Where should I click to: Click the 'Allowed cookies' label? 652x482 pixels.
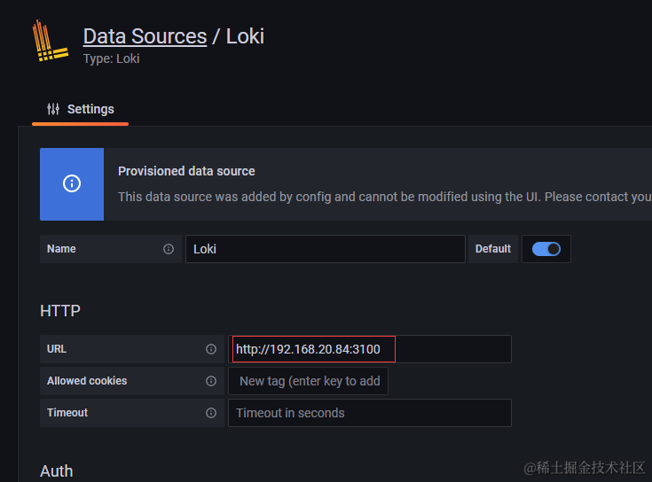click(x=87, y=381)
